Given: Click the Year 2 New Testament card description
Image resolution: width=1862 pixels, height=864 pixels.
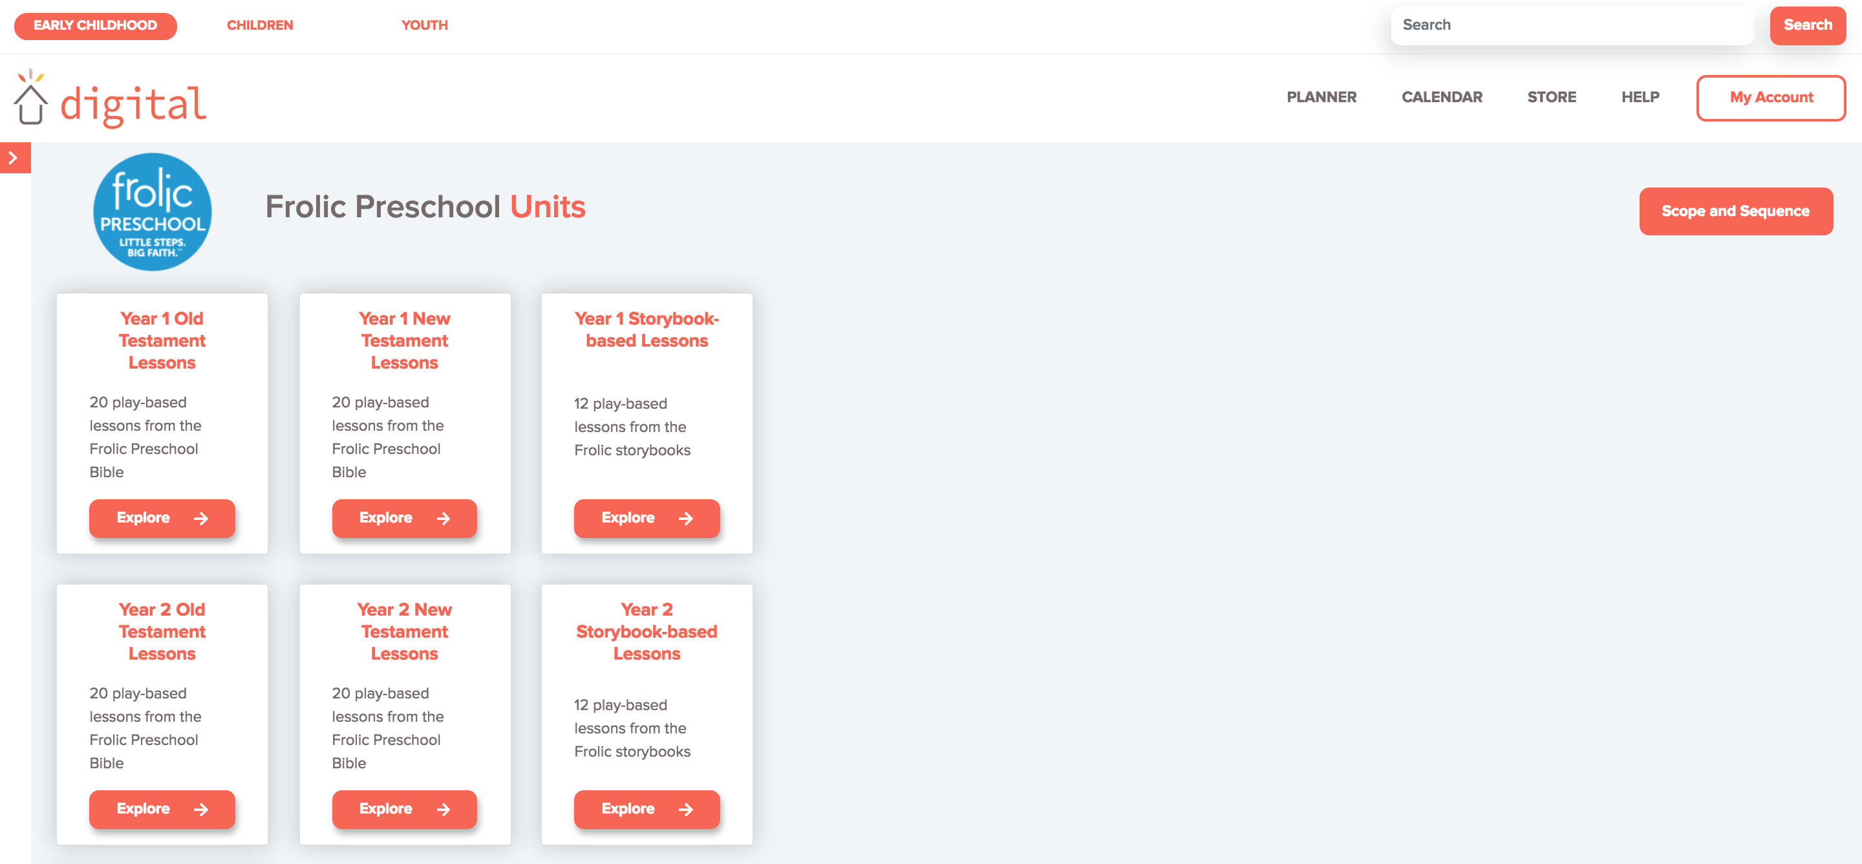Looking at the screenshot, I should point(388,728).
